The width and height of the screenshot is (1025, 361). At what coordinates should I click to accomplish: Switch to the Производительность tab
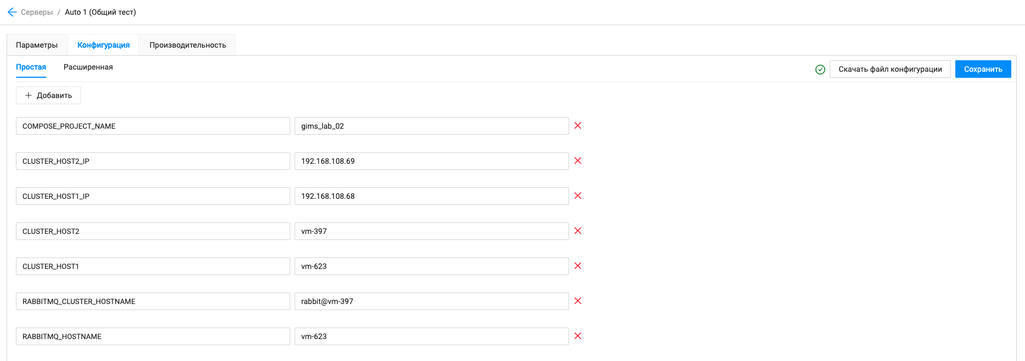pyautogui.click(x=188, y=45)
